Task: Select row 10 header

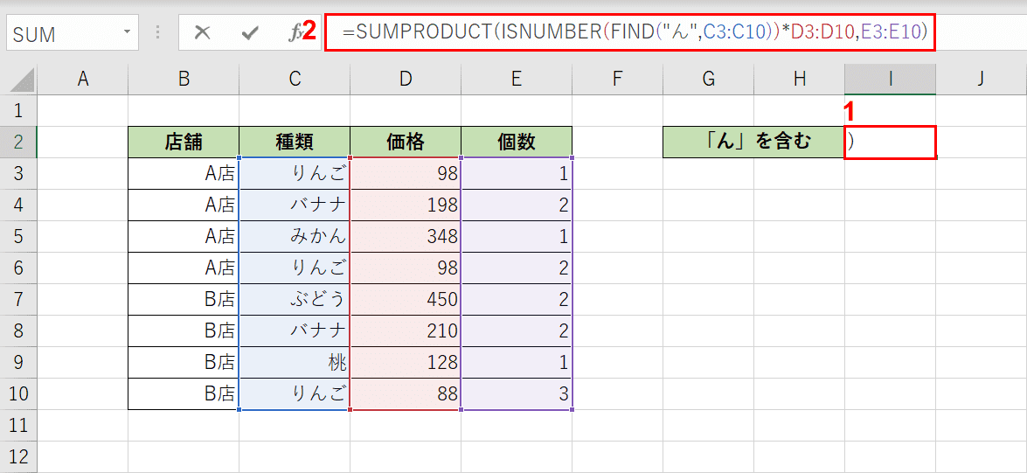Action: pos(18,393)
